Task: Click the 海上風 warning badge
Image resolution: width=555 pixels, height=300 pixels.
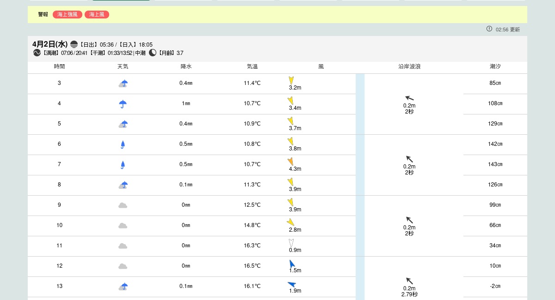Action: [97, 15]
